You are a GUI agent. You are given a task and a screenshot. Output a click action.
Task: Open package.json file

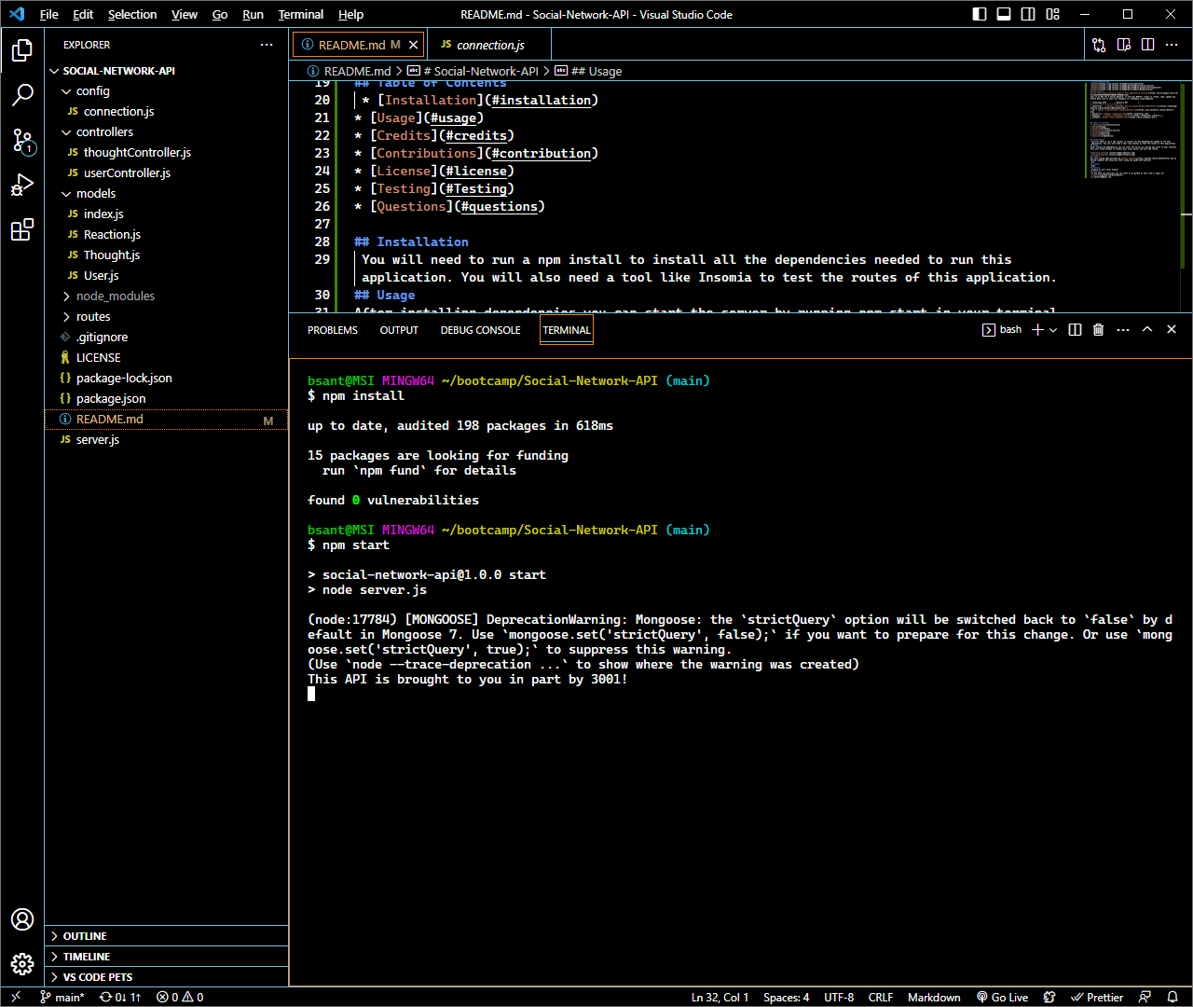click(x=166, y=399)
